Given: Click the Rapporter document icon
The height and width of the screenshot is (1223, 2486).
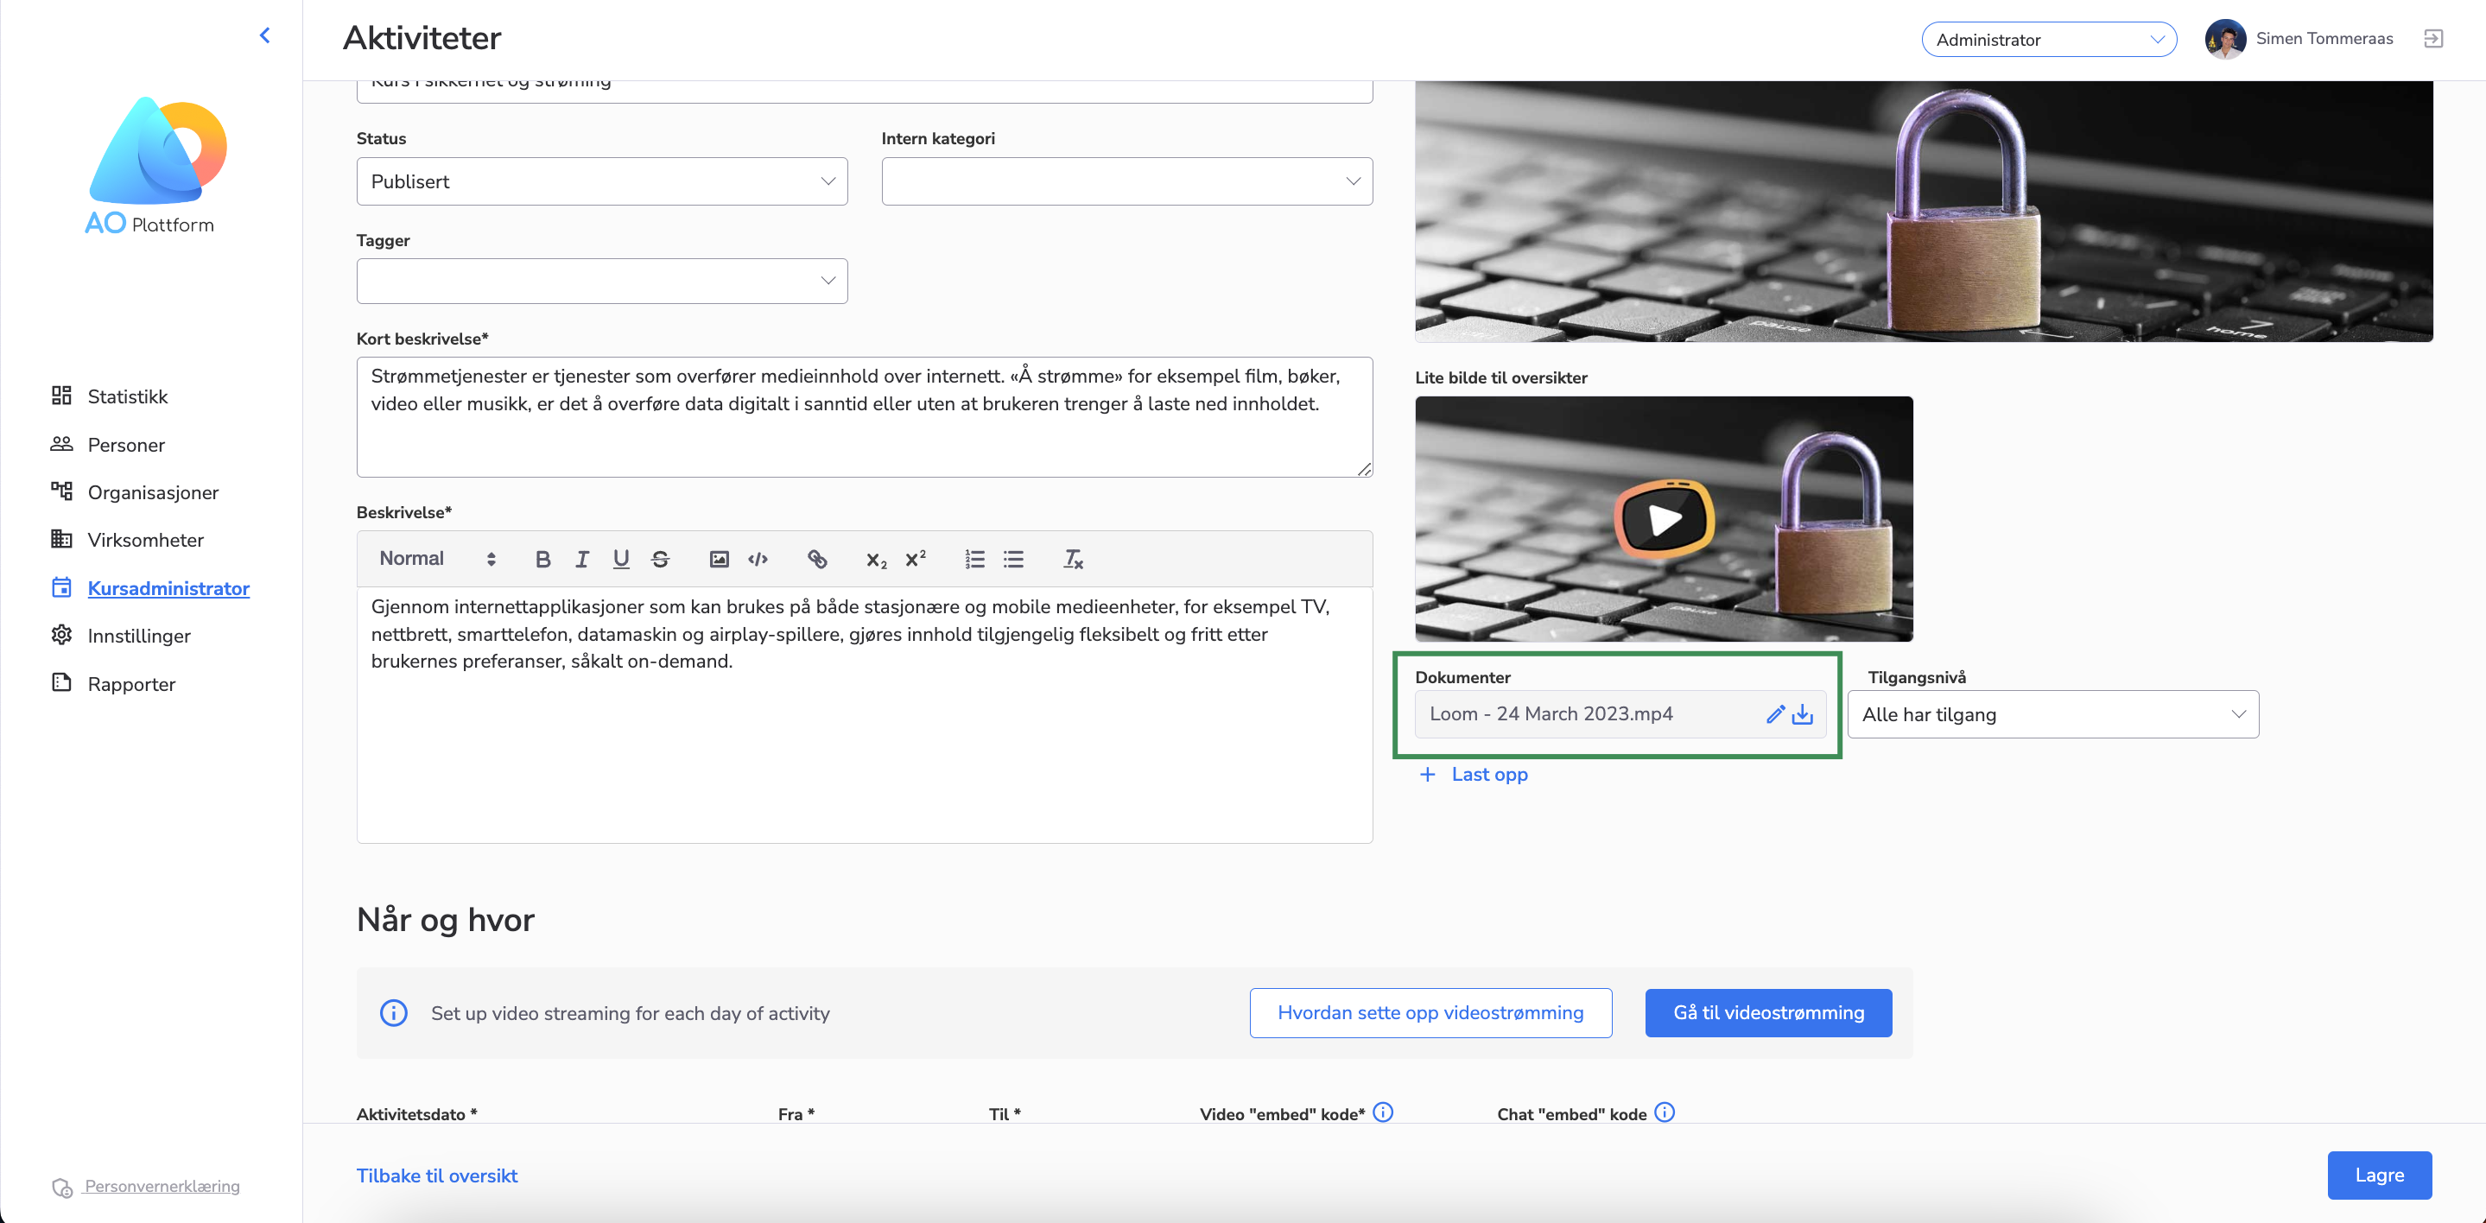Looking at the screenshot, I should (62, 682).
